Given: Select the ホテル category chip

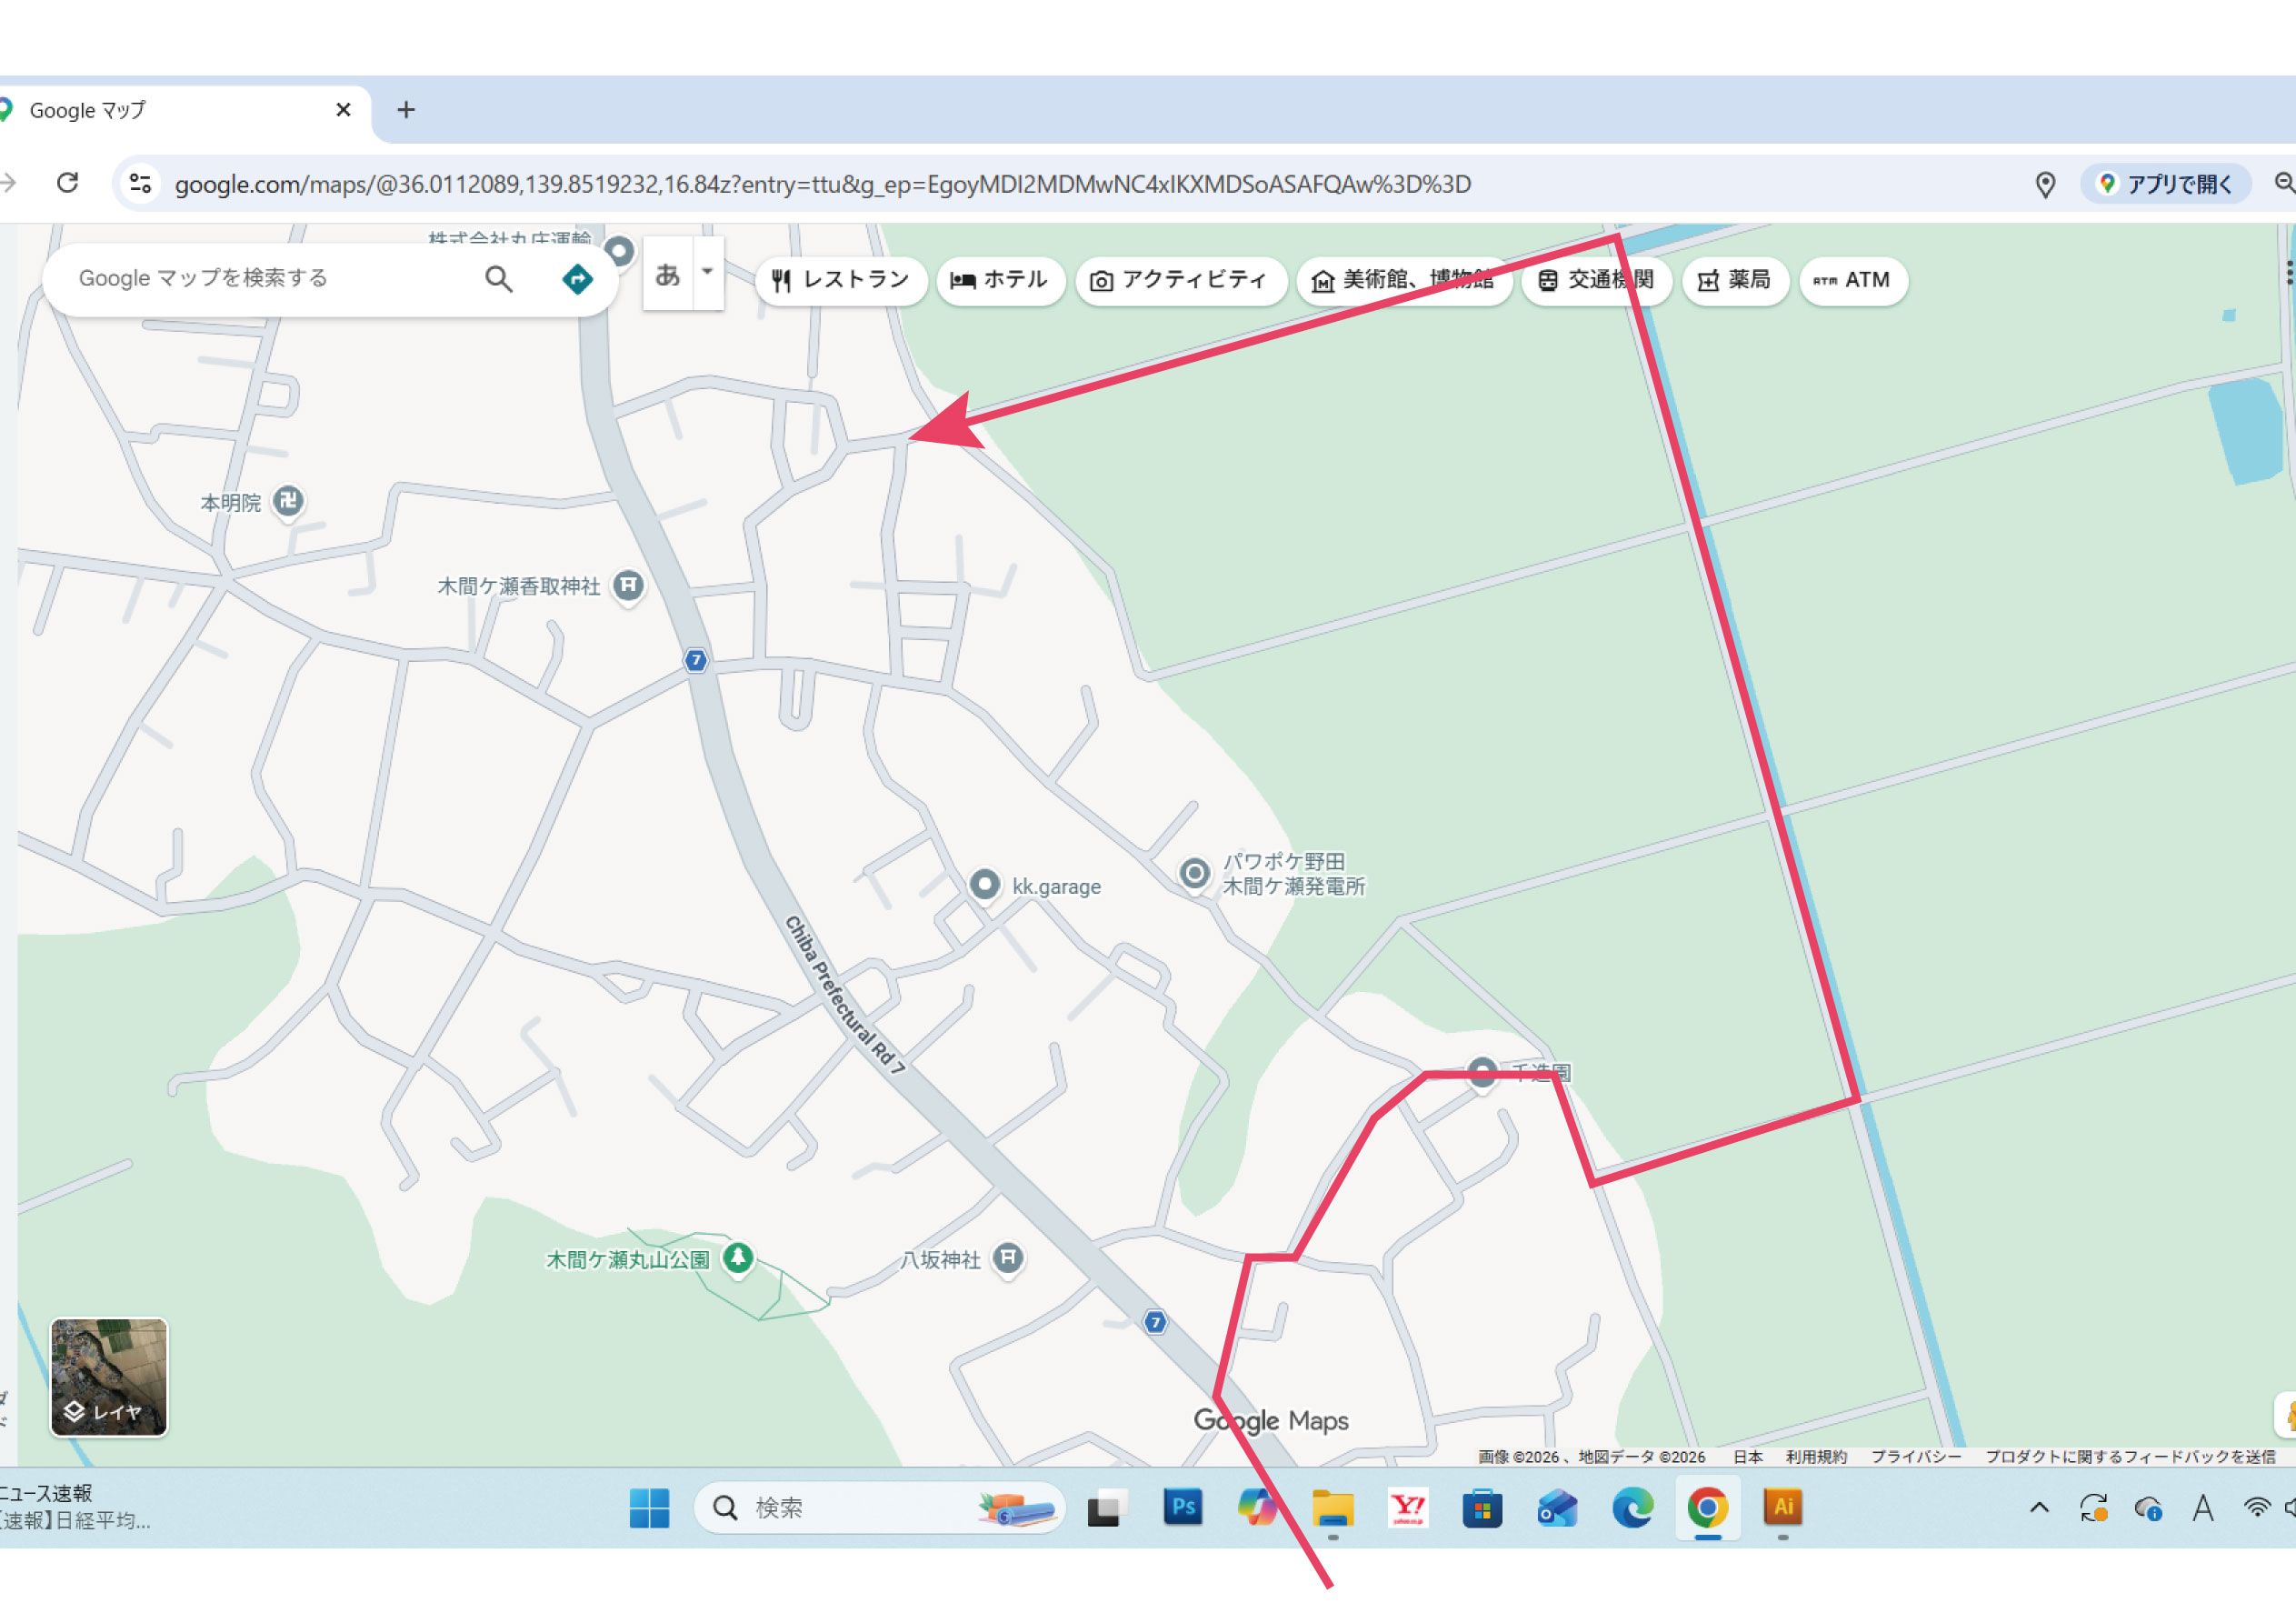Looking at the screenshot, I should (999, 280).
